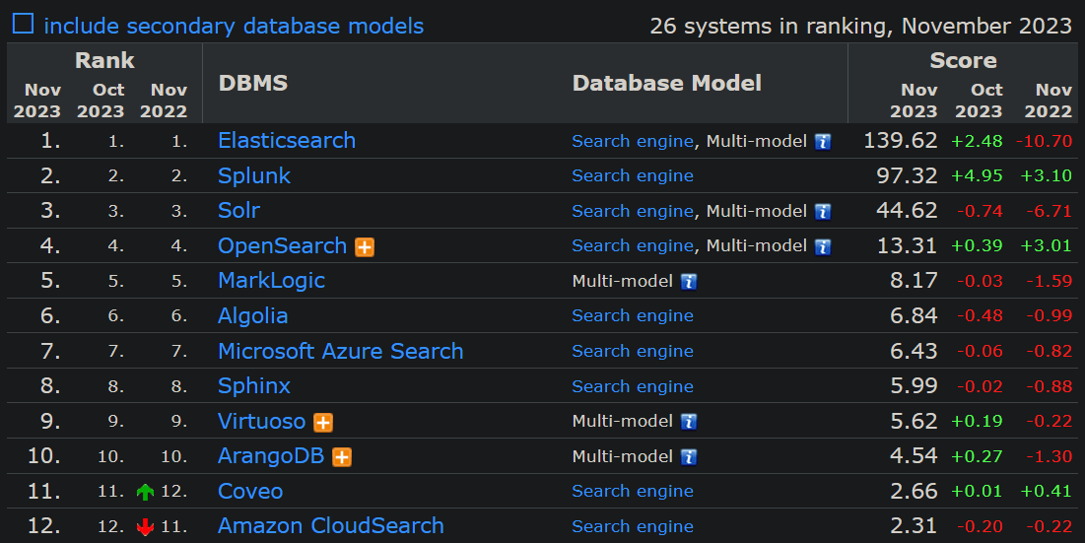Click the Elasticsearch score 139.62
Screen dimensions: 1085x543
click(x=901, y=140)
